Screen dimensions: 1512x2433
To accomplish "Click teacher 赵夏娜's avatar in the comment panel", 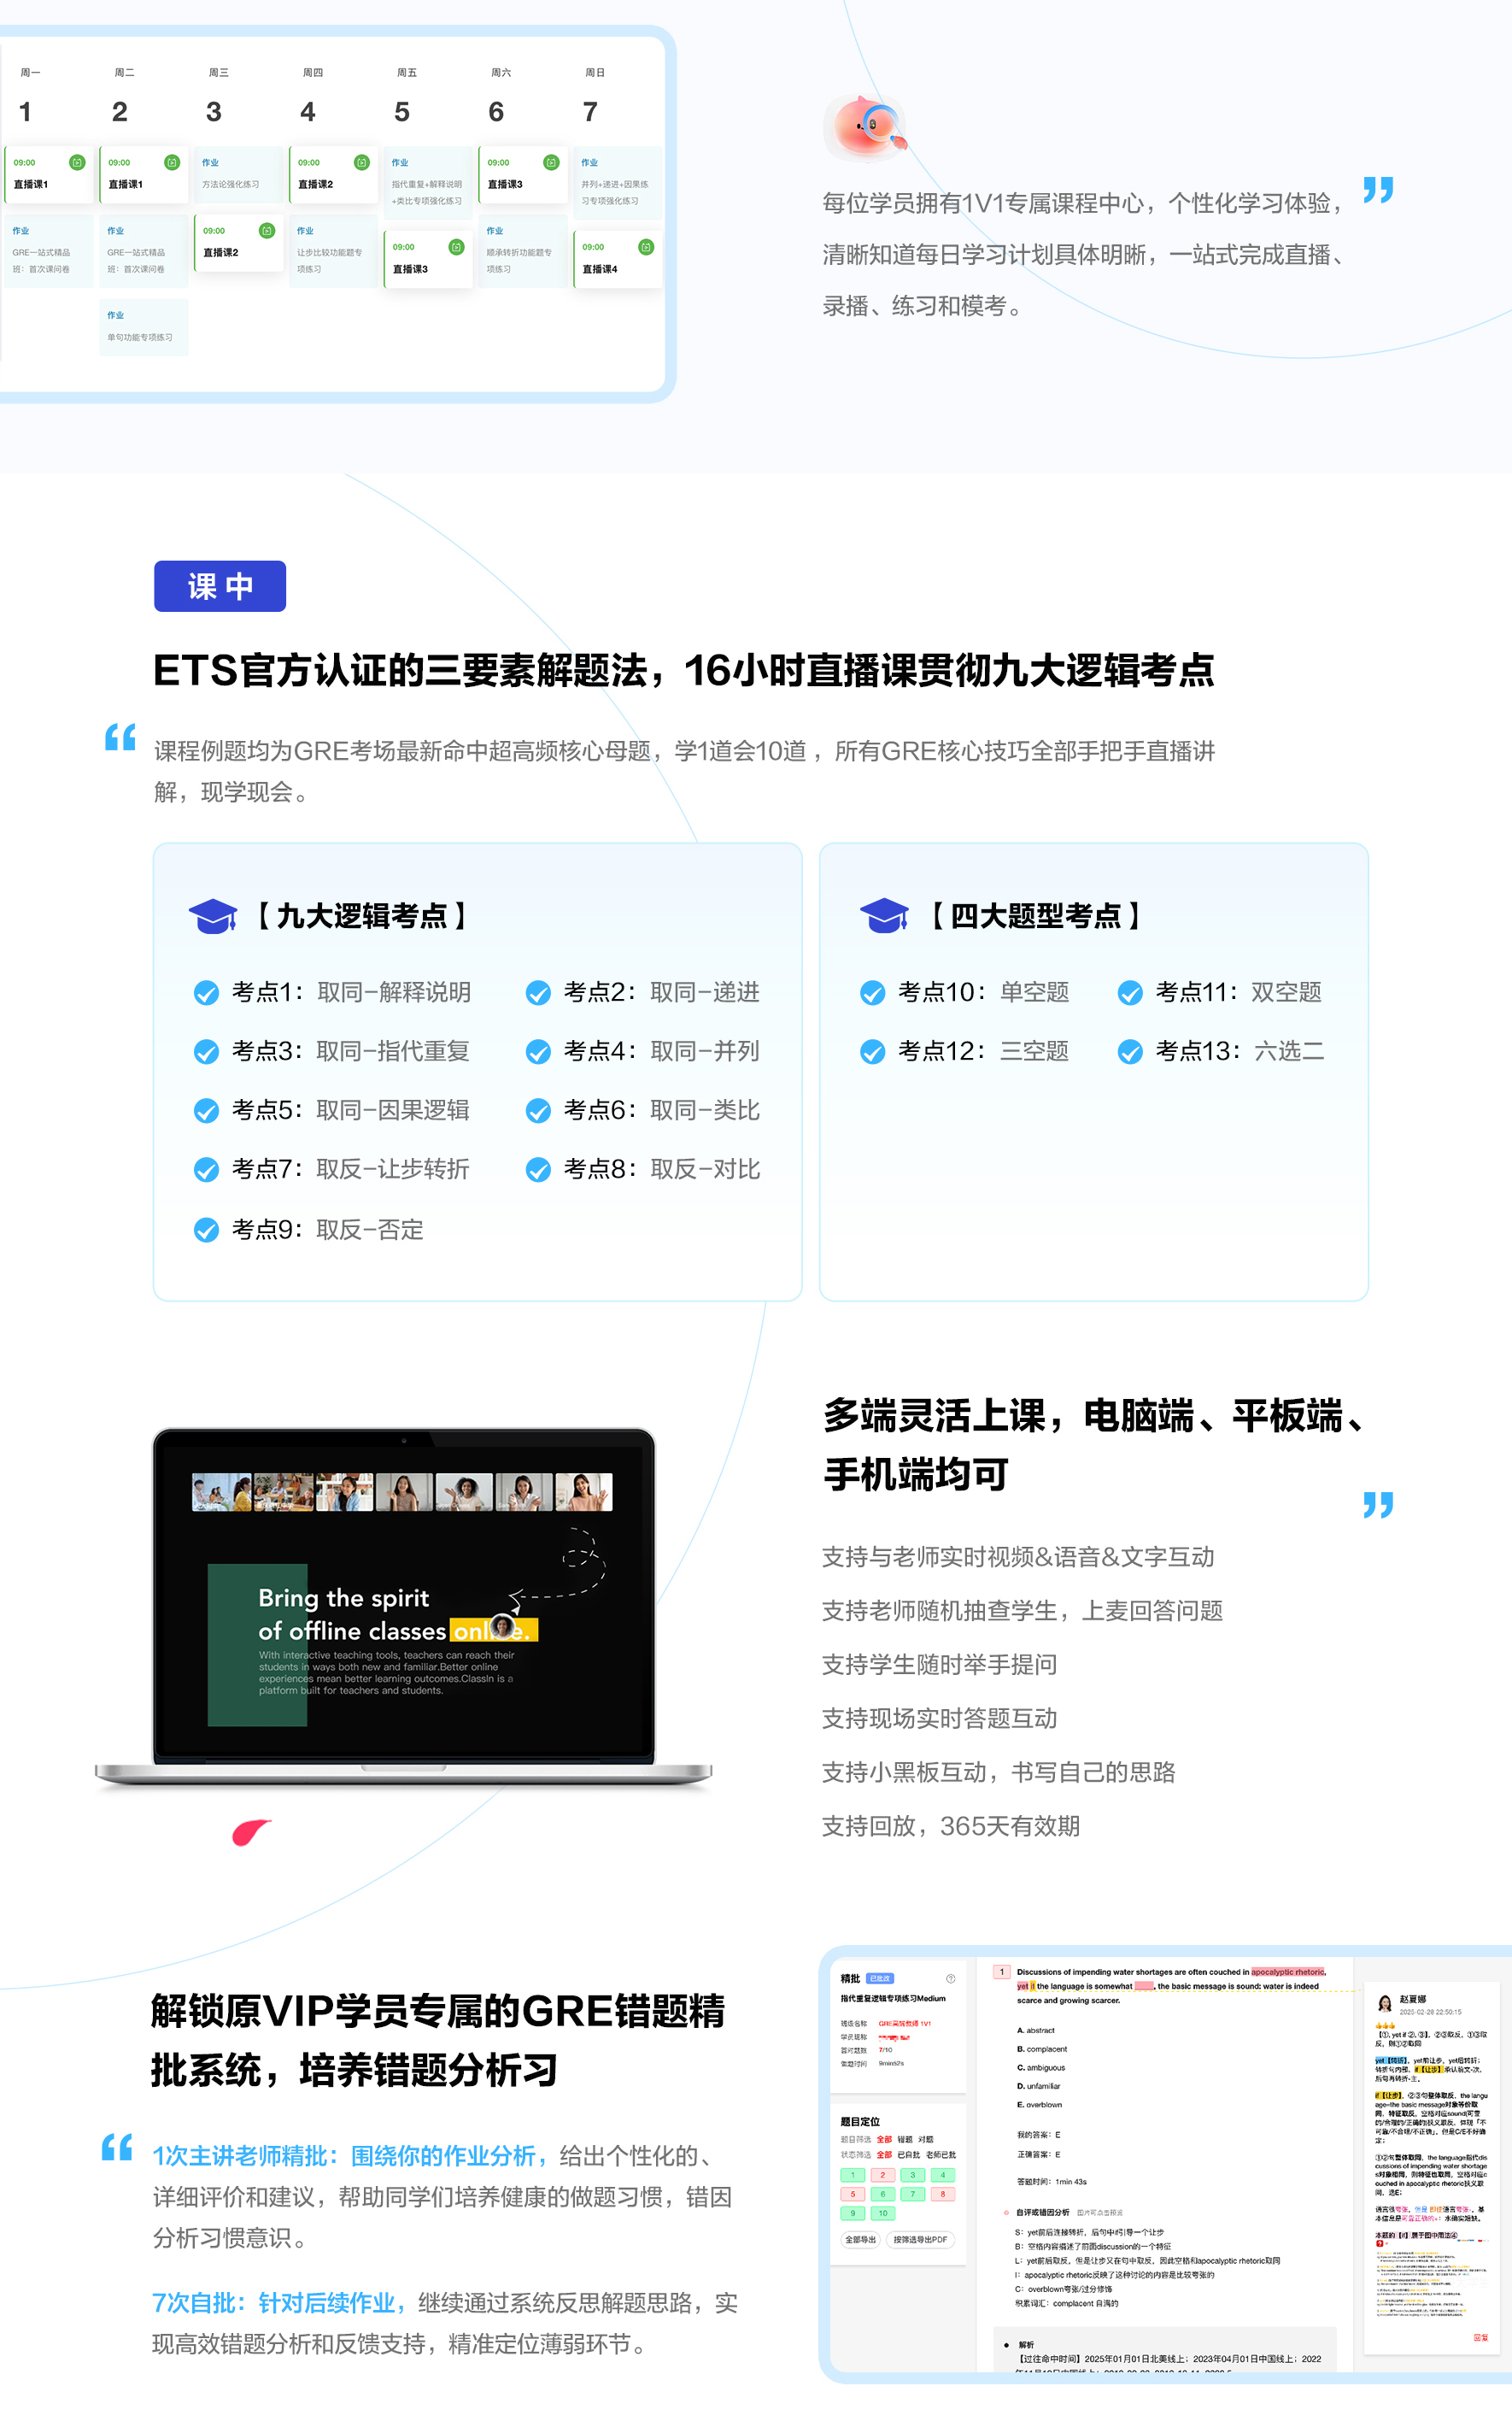I will [1385, 2004].
